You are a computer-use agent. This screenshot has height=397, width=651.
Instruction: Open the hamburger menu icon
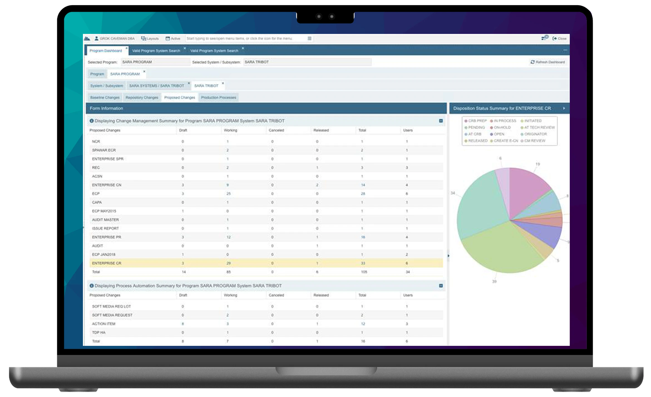click(309, 39)
